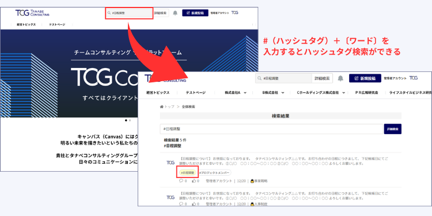Open 経営トピックス in the home-page window menu

click(26, 25)
